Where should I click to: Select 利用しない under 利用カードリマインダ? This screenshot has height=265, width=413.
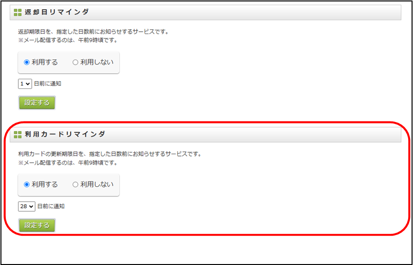tap(75, 185)
